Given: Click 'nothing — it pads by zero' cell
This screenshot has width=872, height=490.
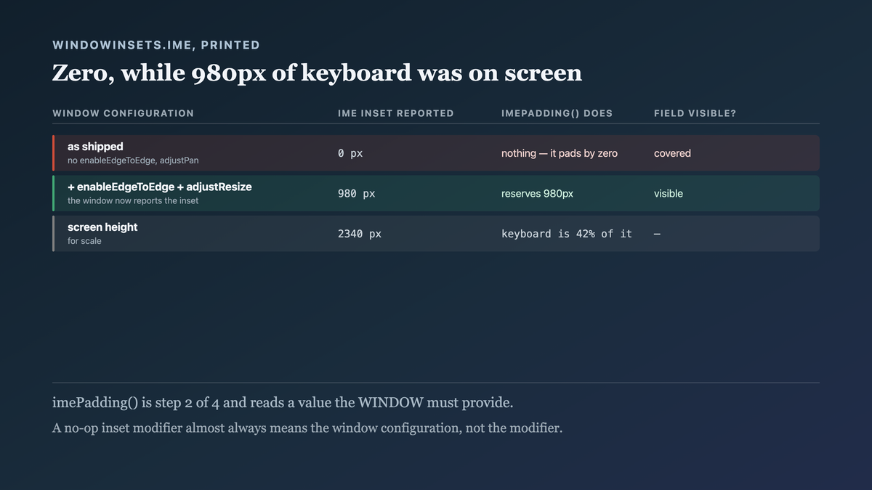Looking at the screenshot, I should point(560,153).
